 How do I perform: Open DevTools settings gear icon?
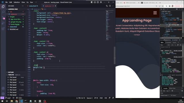(177, 9)
